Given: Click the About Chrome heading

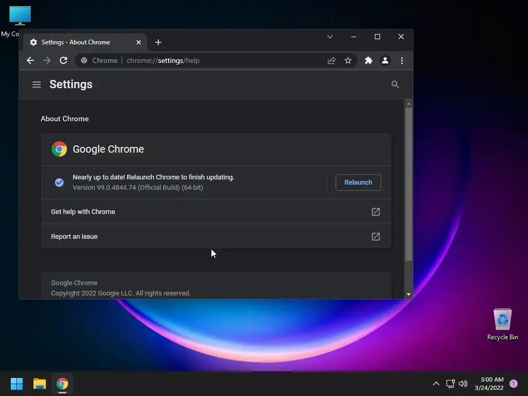Looking at the screenshot, I should pos(64,119).
